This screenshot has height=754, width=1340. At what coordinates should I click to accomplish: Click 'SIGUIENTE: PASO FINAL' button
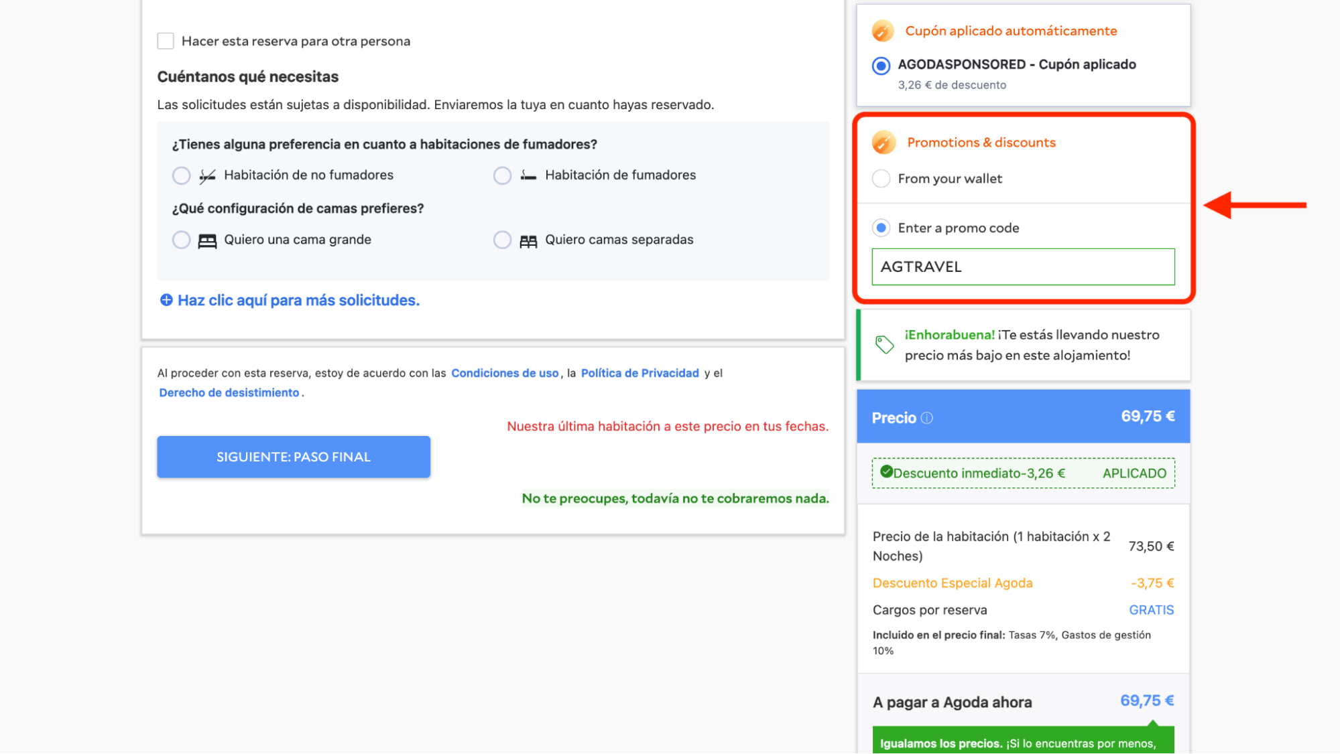pyautogui.click(x=294, y=457)
